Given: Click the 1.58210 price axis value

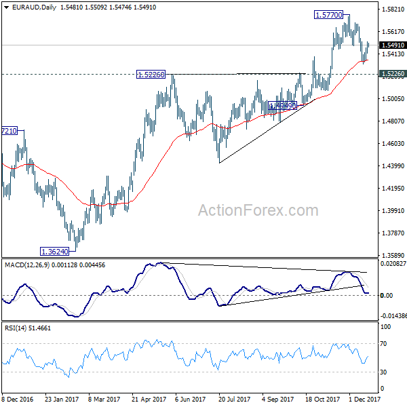Looking at the screenshot, I should 393,9.
